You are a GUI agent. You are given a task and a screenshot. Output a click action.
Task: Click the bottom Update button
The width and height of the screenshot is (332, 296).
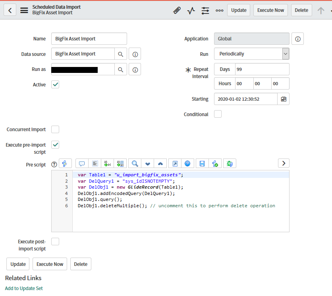click(x=18, y=264)
